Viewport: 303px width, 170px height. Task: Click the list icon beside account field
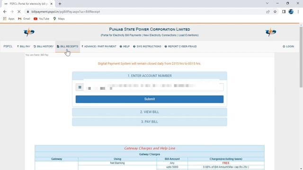80,87
